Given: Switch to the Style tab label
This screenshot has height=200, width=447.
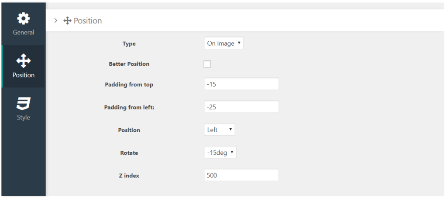Looking at the screenshot, I should click(x=24, y=117).
